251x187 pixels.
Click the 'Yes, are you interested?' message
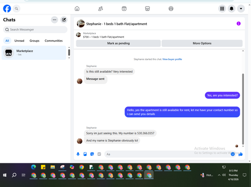pyautogui.click(x=222, y=96)
